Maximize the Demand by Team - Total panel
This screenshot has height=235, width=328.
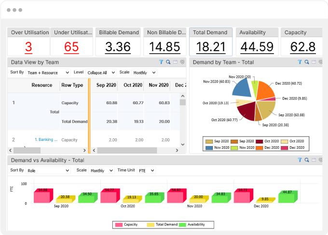pos(314,62)
